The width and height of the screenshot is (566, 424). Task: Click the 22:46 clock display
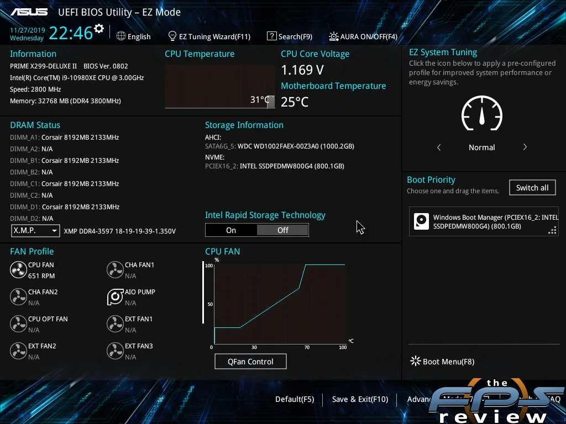[71, 33]
